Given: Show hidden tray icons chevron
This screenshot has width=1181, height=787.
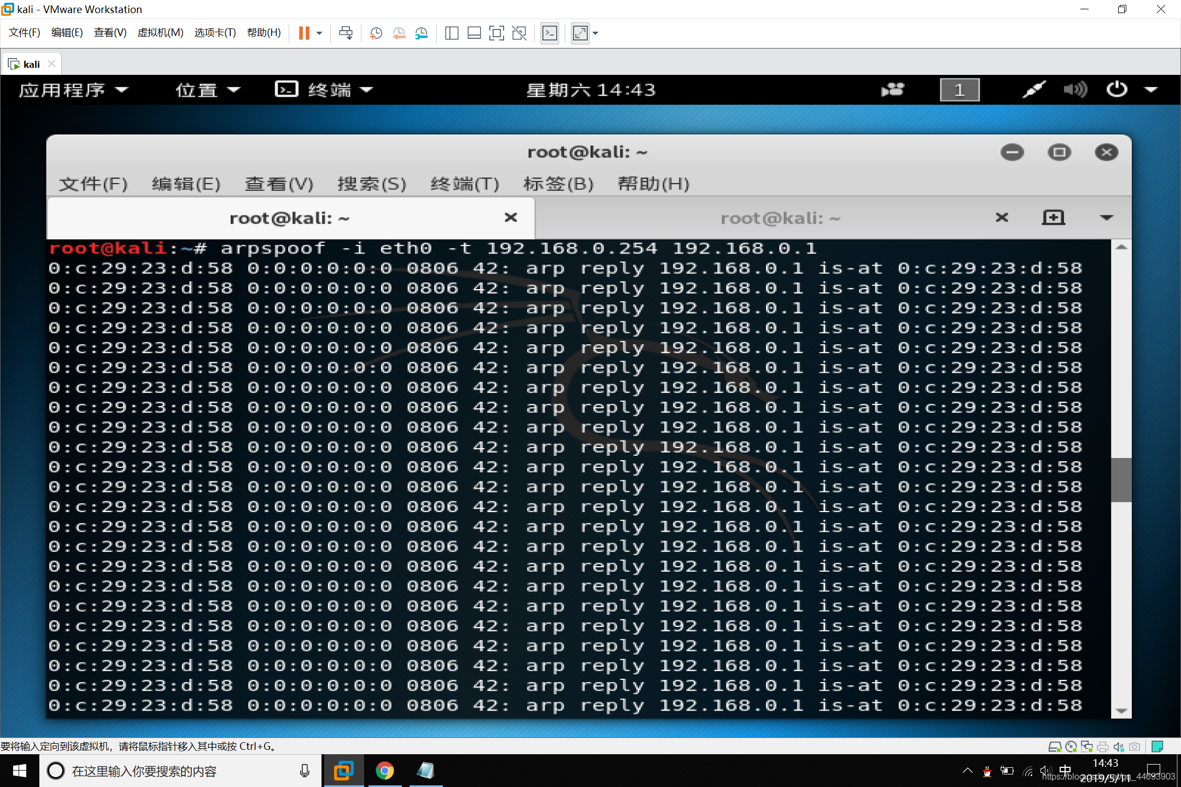Looking at the screenshot, I should pyautogui.click(x=967, y=771).
